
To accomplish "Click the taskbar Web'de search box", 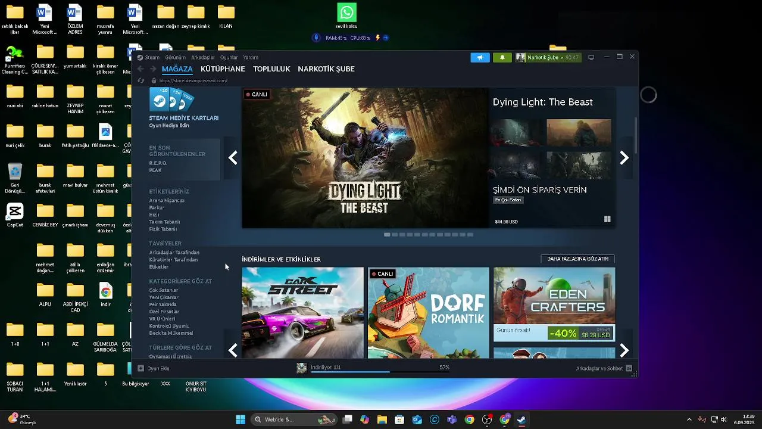I will pyautogui.click(x=294, y=419).
